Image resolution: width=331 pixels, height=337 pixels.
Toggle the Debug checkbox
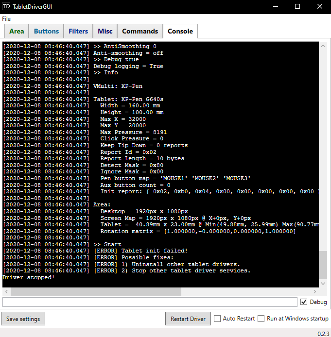(304, 302)
